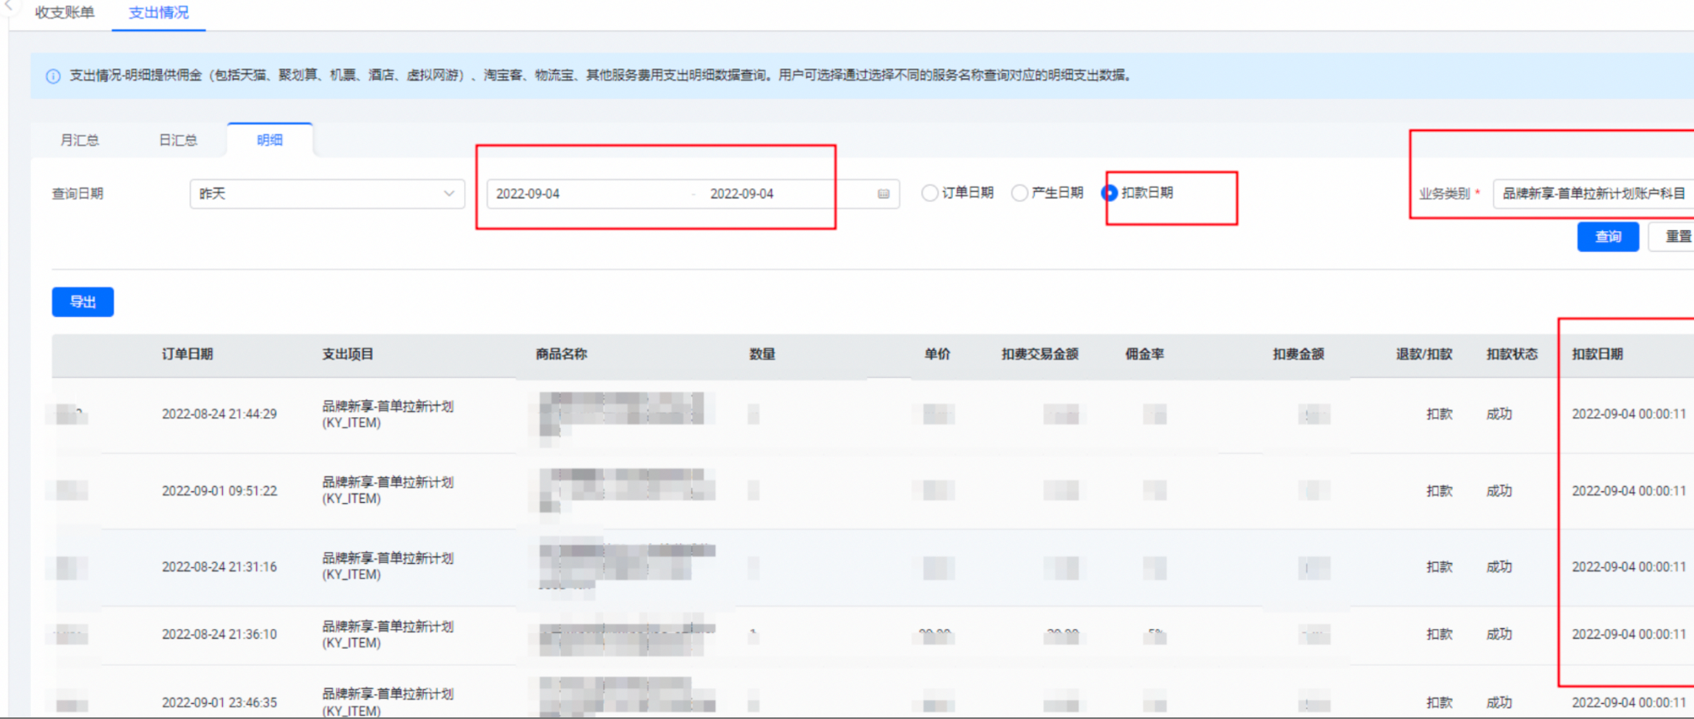Click the end date 2022-09-04 field

click(x=742, y=194)
